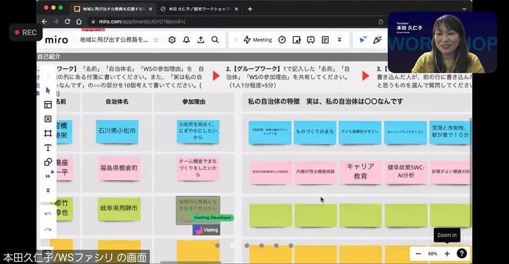Open the frames panel icon at bottom left
This screenshot has width=509, height=264.
click(47, 253)
